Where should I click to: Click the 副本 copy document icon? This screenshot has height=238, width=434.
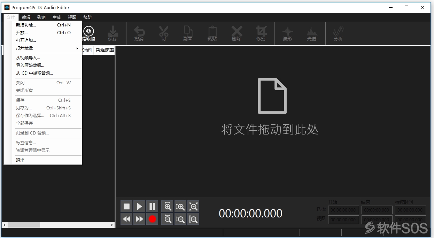188,31
